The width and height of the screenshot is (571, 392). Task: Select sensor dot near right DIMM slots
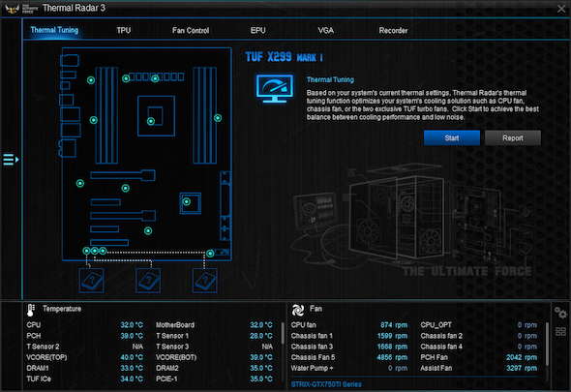[x=218, y=118]
